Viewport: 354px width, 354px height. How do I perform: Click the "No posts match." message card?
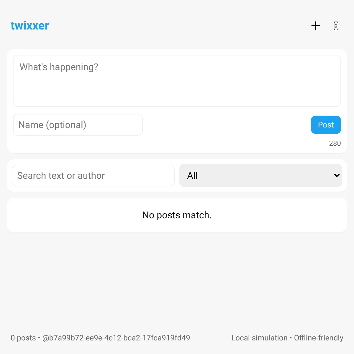177,215
